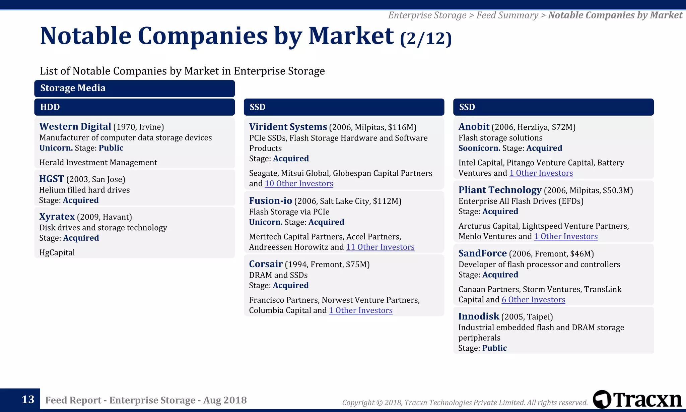The width and height of the screenshot is (686, 412).
Task: Click 'Public' stage under Innodisk
Action: [494, 348]
